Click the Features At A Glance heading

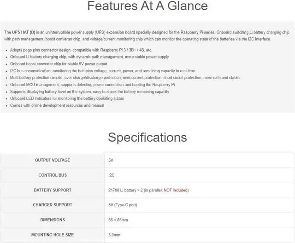coord(147,6)
